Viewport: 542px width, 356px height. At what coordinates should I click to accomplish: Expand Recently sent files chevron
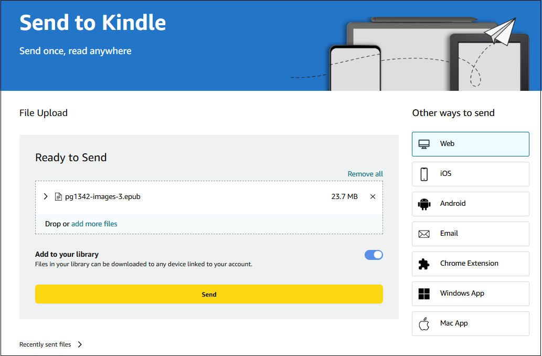(x=80, y=344)
